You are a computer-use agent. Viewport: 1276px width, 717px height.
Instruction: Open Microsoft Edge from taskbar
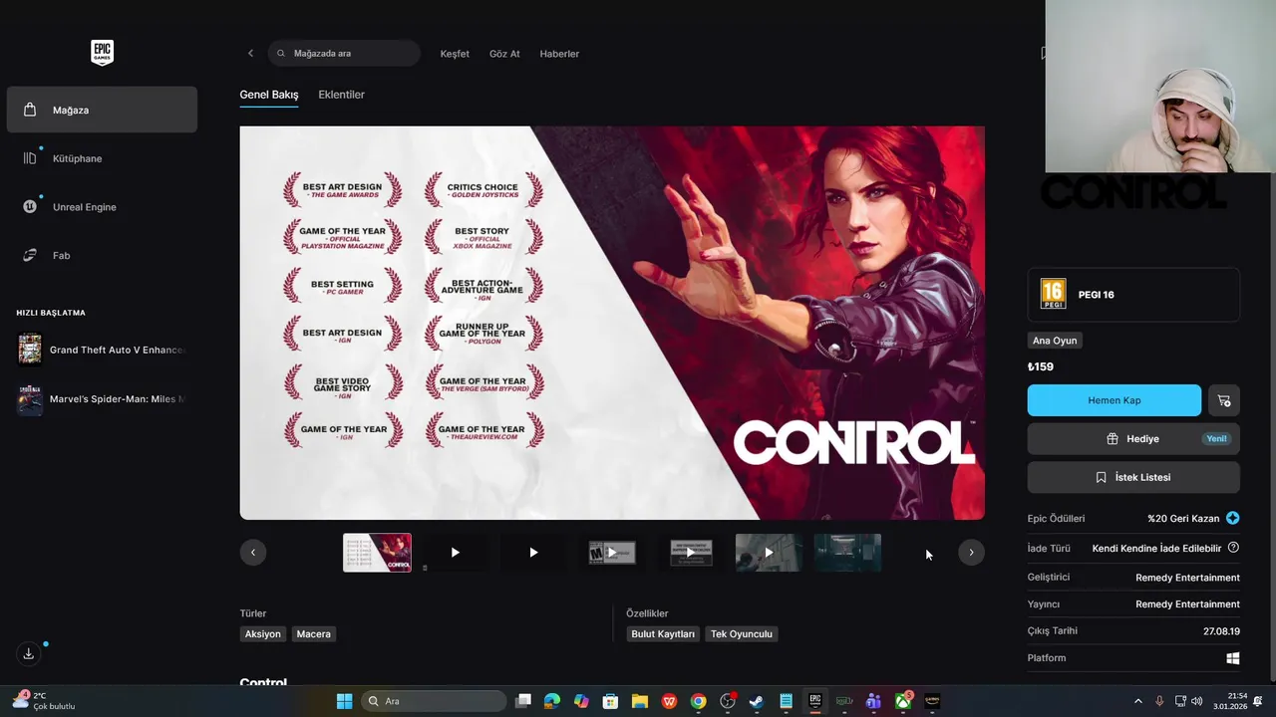click(x=552, y=701)
